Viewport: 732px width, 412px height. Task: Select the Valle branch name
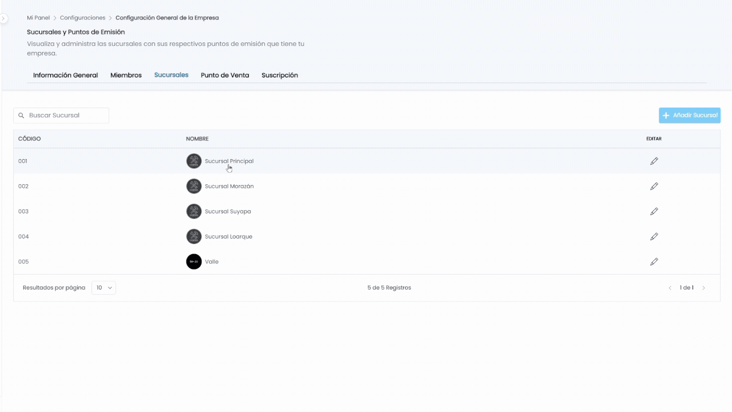click(x=212, y=262)
